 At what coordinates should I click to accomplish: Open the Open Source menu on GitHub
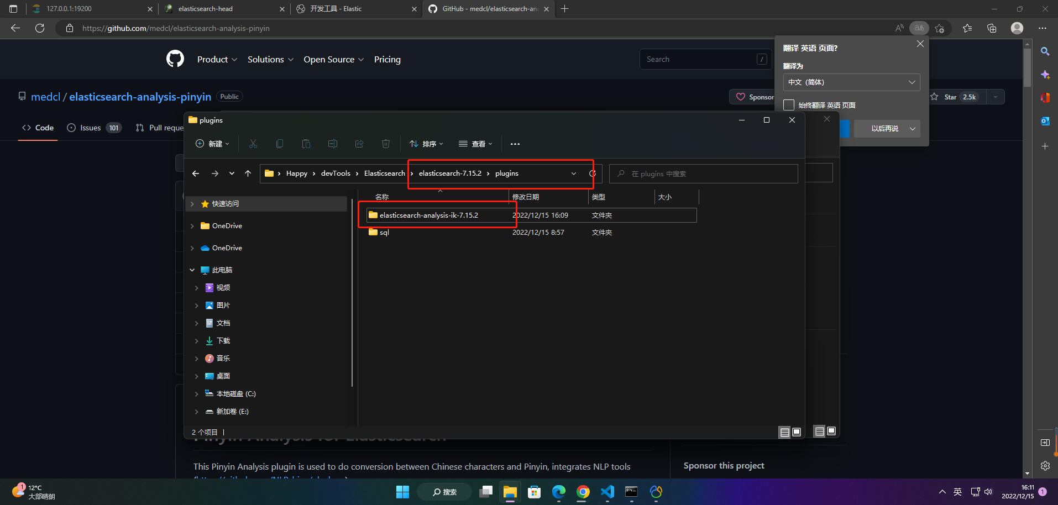333,59
